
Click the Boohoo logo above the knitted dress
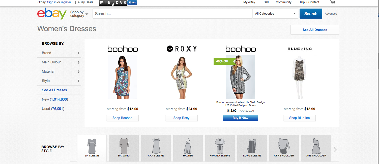pos(241,49)
